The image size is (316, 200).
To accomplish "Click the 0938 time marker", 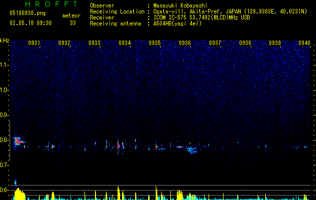I will tap(245, 43).
